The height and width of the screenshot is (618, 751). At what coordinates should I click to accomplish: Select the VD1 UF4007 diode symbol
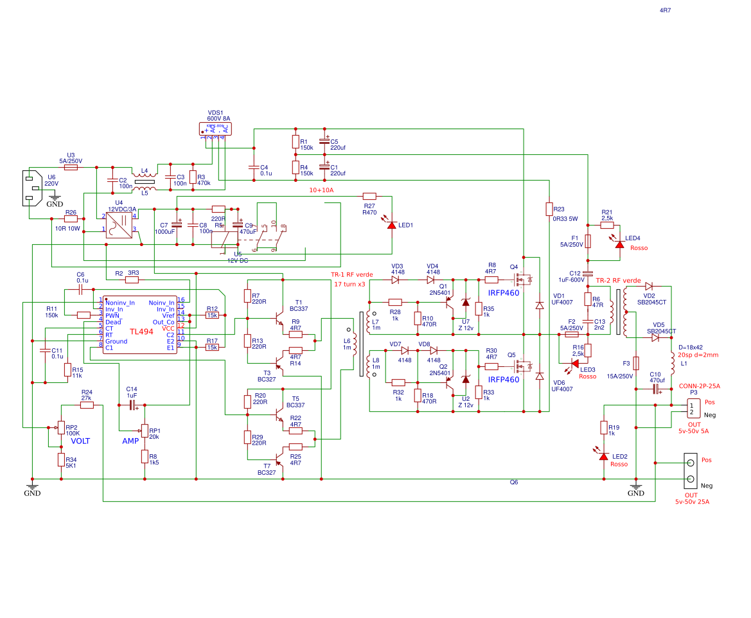(540, 306)
